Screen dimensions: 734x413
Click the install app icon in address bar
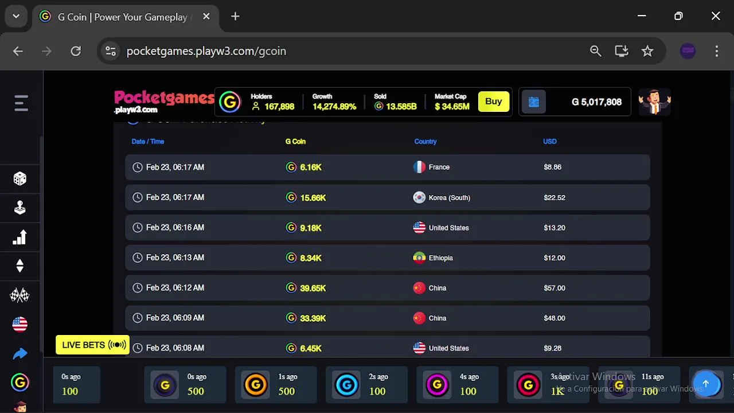tap(622, 51)
